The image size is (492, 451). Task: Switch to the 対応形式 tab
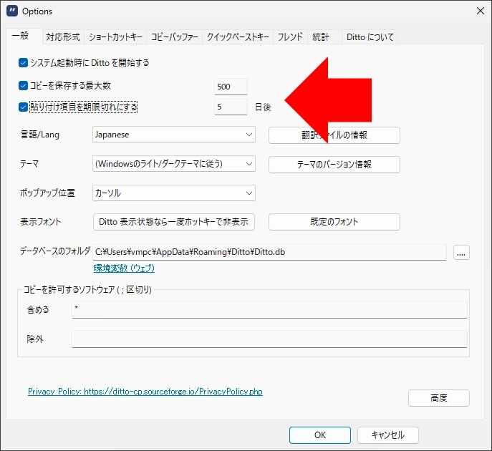tap(63, 37)
